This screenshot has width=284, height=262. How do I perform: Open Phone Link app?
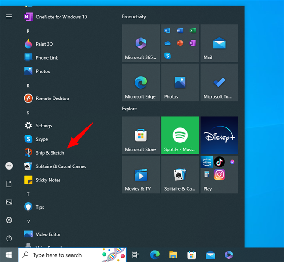(x=41, y=57)
